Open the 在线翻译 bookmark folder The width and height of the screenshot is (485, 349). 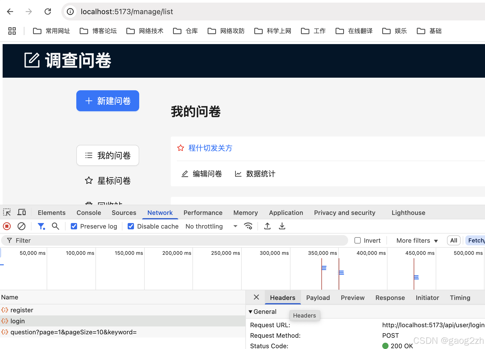click(354, 31)
